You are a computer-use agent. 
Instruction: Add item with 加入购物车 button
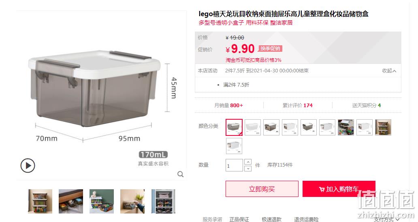[x=339, y=189]
